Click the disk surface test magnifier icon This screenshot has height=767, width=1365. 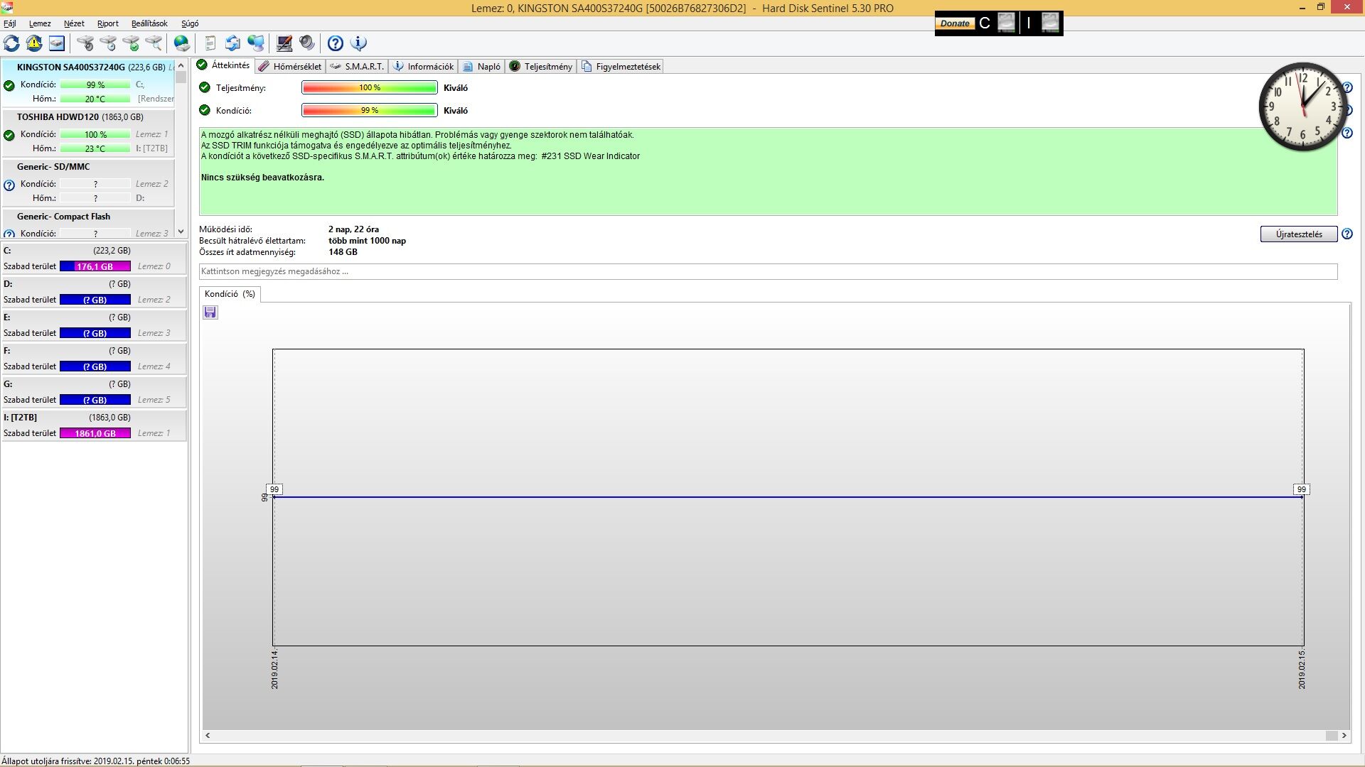coord(154,43)
